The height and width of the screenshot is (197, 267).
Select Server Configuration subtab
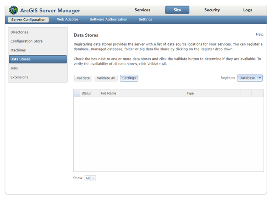pos(28,20)
